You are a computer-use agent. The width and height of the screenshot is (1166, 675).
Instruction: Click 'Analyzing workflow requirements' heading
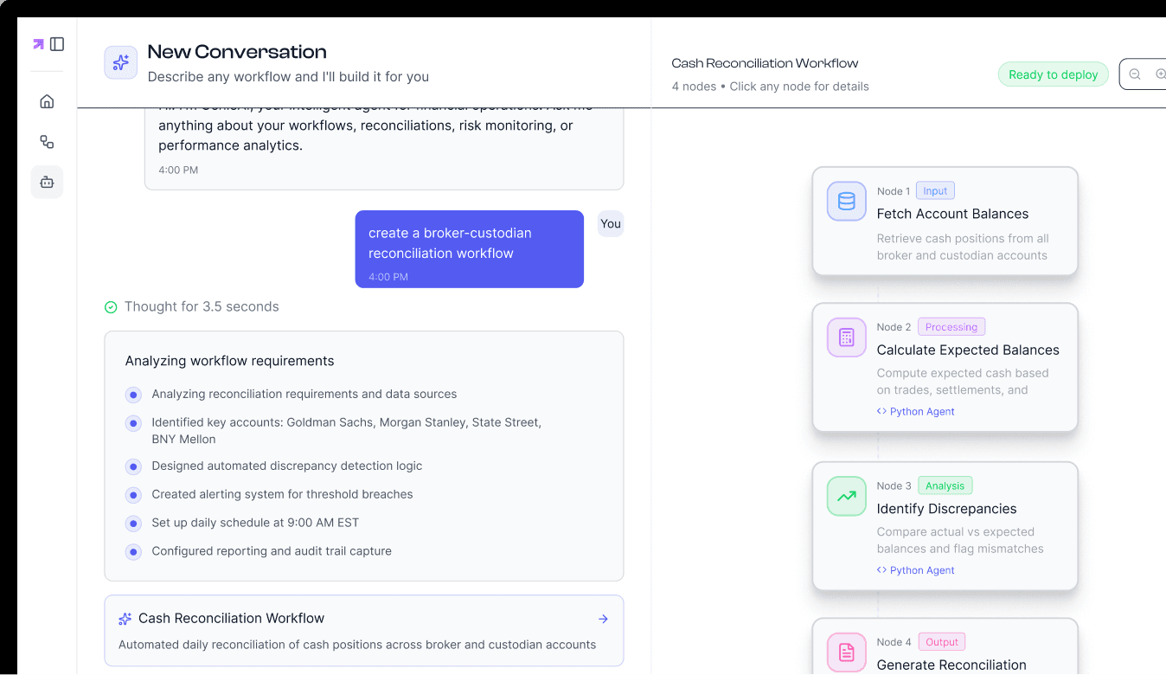(x=229, y=361)
